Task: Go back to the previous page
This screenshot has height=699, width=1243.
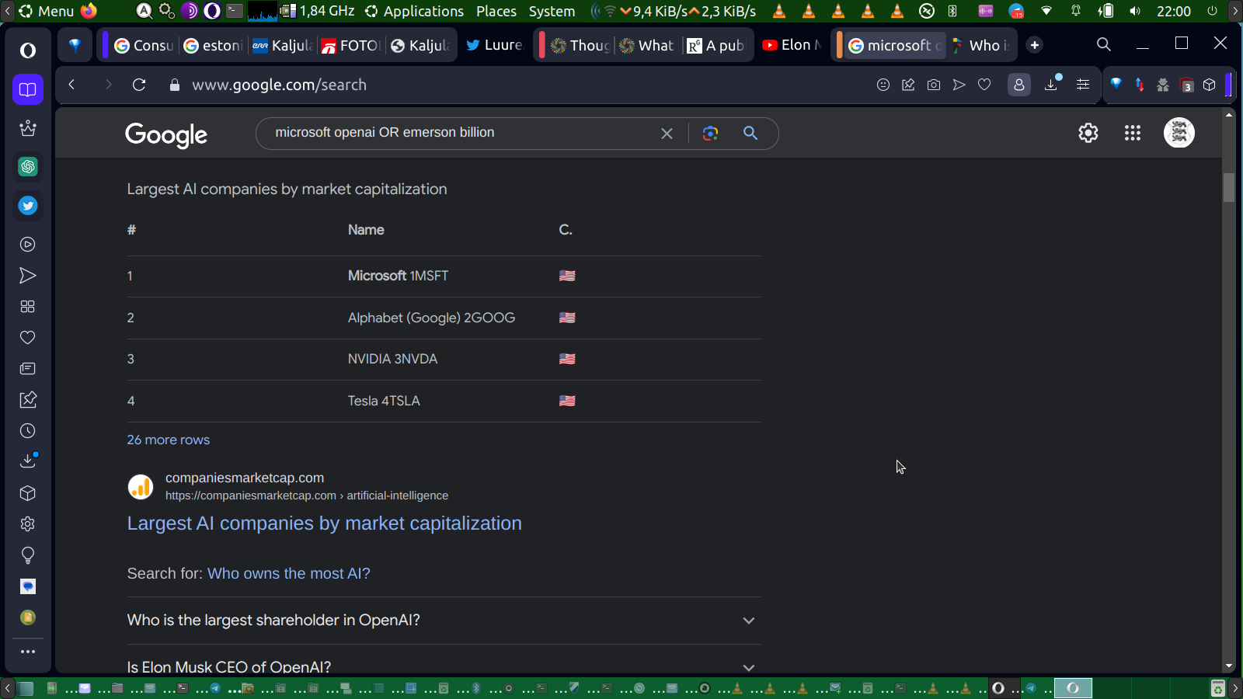Action: 71,85
